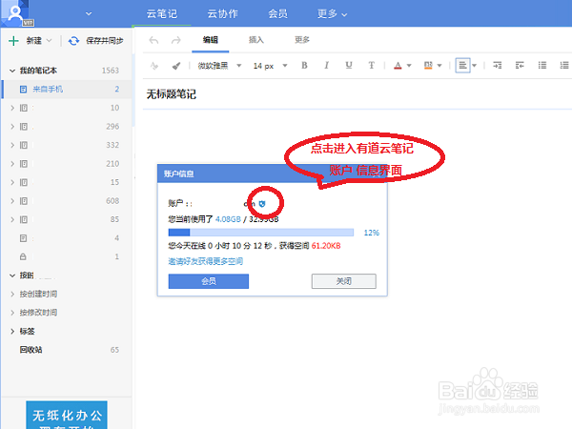Expand the notebook with 210 notes
This screenshot has width=572, height=429.
tap(12, 163)
